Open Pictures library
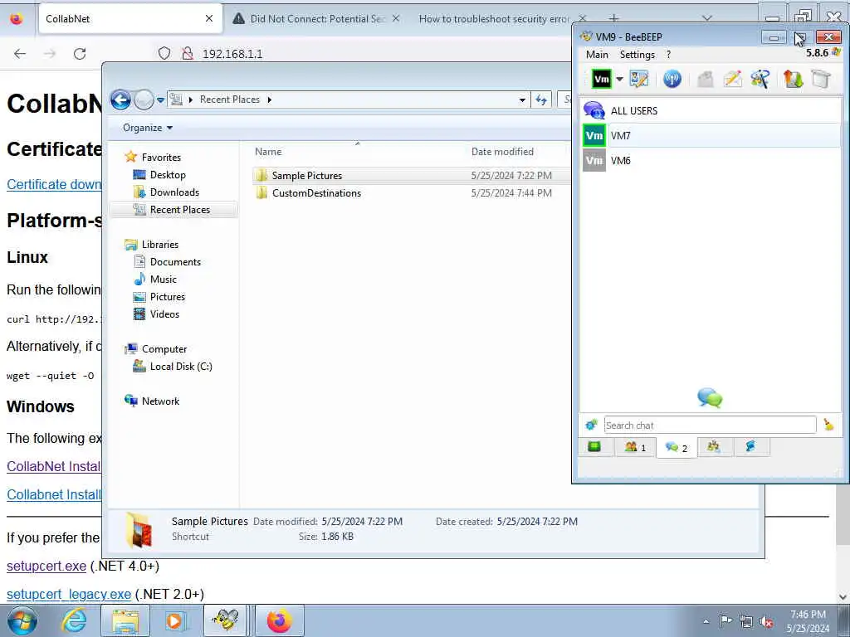 tap(168, 297)
